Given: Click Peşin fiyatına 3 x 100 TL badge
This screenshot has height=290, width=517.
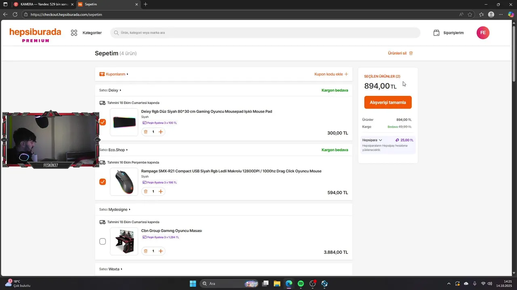Looking at the screenshot, I should (160, 123).
